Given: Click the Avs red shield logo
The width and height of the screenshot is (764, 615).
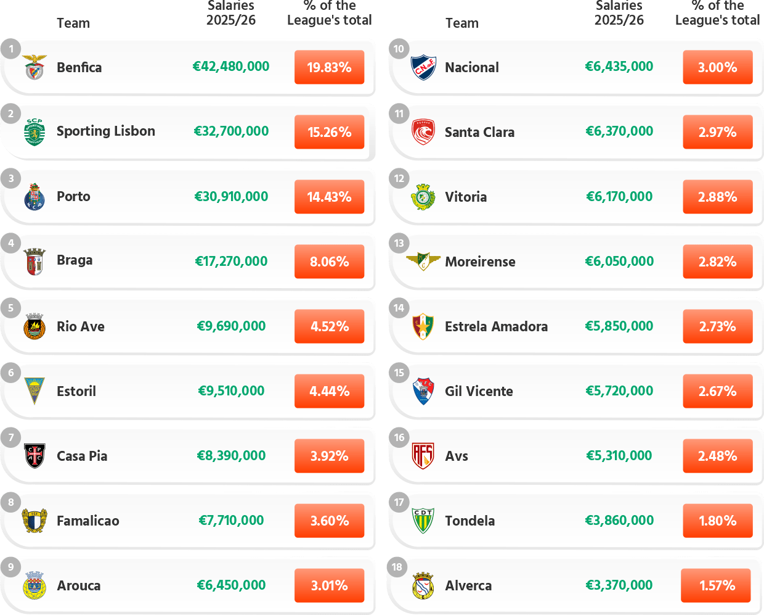Looking at the screenshot, I should tap(423, 456).
